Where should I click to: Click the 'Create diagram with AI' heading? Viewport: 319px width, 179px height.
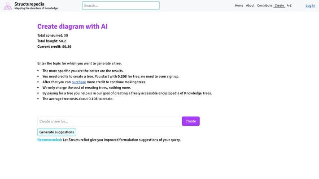tap(72, 26)
